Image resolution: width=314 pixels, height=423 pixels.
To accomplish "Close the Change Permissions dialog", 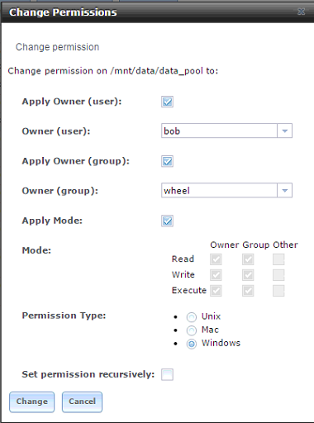I will coord(302,12).
